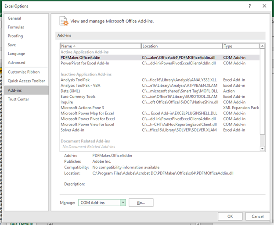Select the Date (XML) add-in row
The height and width of the screenshot is (225, 274).
coord(160,91)
